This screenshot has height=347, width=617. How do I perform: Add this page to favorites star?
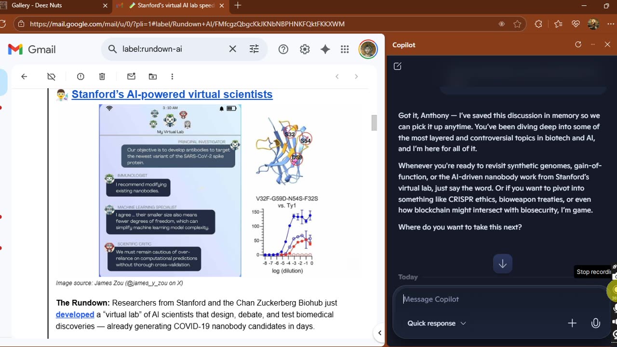point(517,24)
